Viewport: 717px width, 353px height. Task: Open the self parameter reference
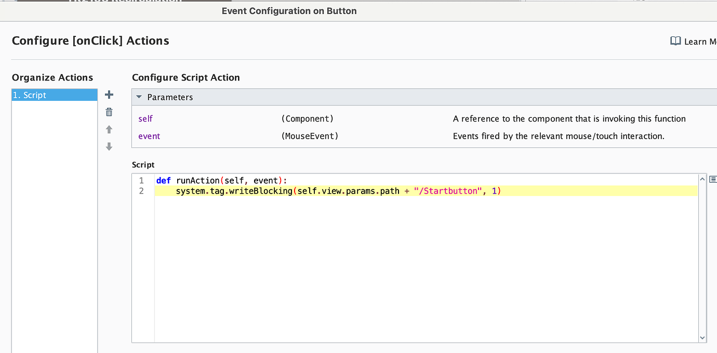[x=145, y=118]
